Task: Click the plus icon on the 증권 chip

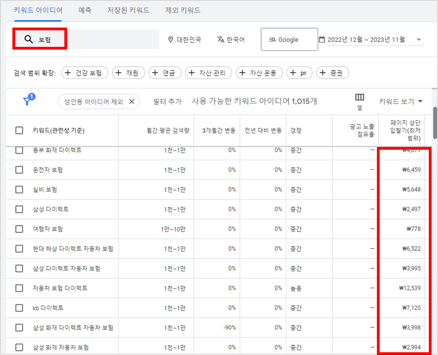Action: tap(323, 73)
